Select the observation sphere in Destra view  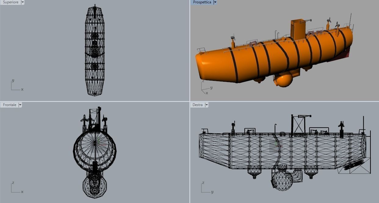(282, 180)
